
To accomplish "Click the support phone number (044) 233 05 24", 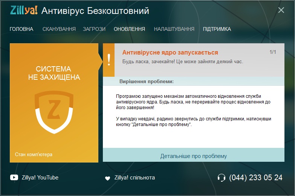I will tap(255, 178).
